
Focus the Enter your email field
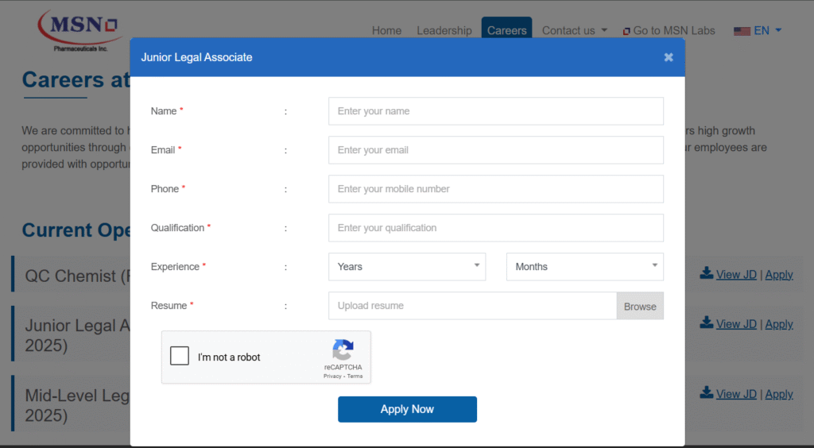click(495, 150)
